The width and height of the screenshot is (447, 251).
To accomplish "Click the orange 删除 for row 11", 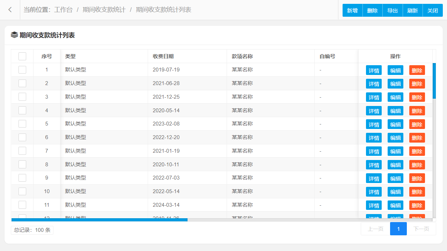I will coord(417,205).
